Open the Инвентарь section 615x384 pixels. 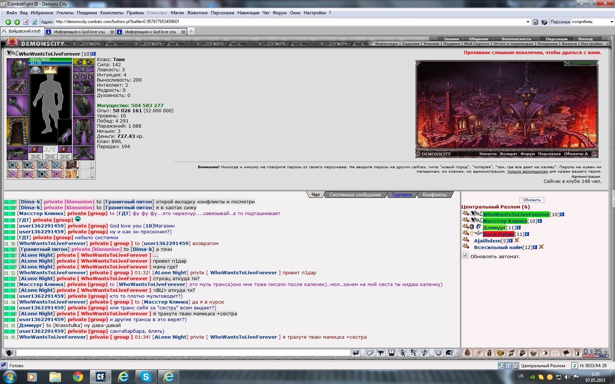coord(386,44)
